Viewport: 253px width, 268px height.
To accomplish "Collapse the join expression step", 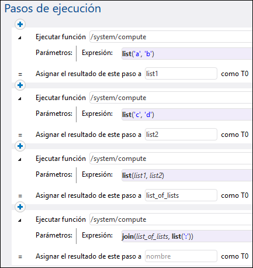I will click(x=19, y=221).
